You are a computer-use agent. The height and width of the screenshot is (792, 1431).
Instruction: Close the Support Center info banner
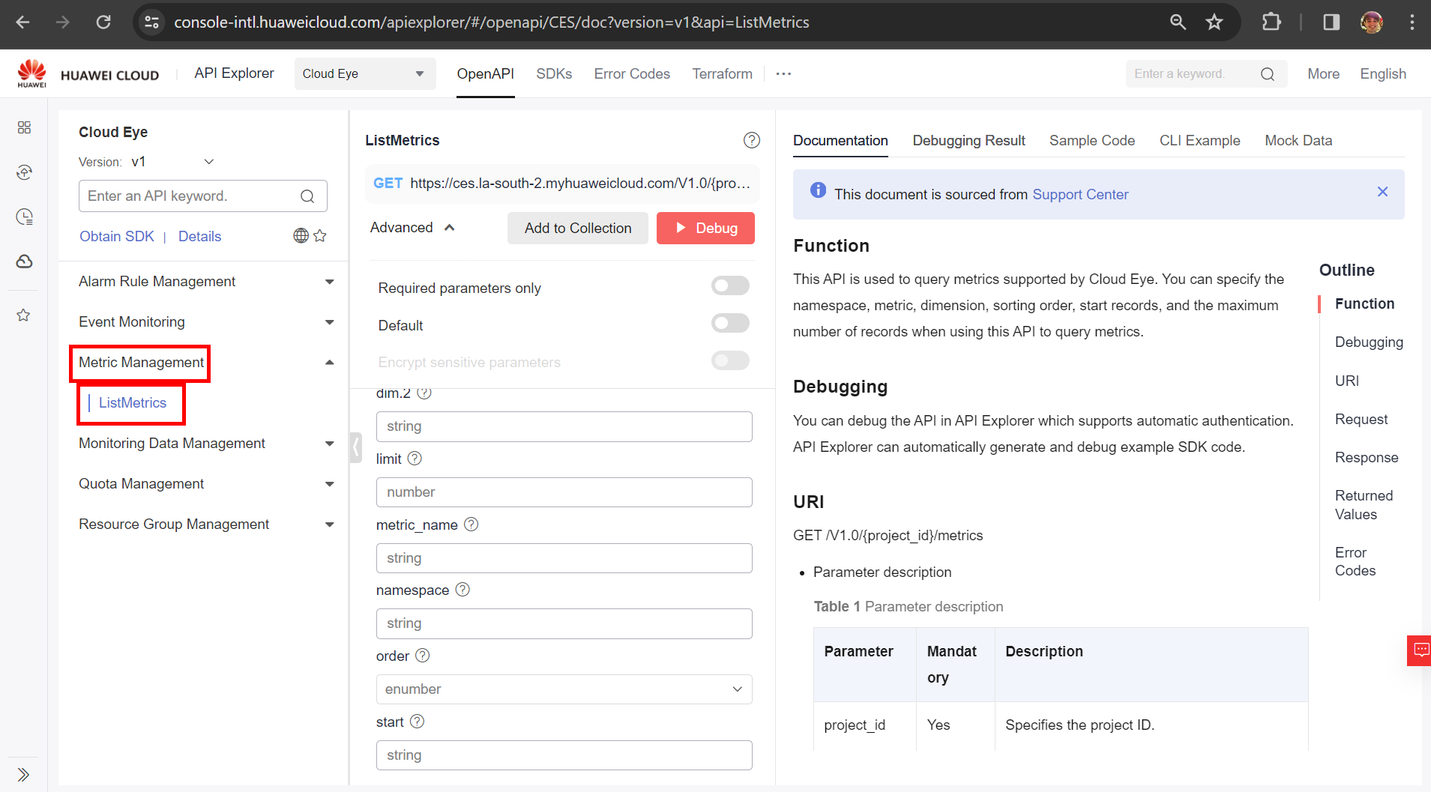click(1382, 192)
